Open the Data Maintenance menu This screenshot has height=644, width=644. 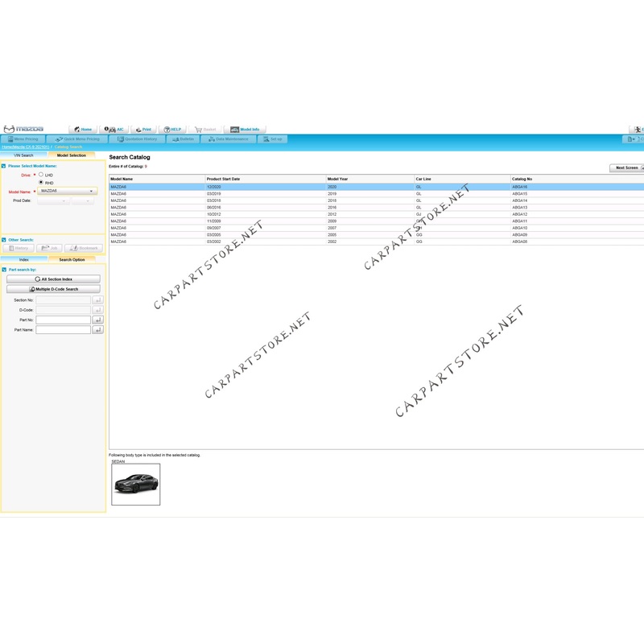coord(229,139)
